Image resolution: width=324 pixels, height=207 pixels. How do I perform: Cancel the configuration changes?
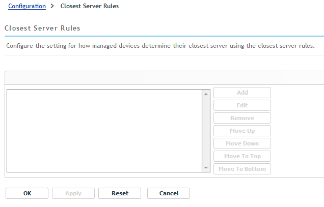(169, 193)
